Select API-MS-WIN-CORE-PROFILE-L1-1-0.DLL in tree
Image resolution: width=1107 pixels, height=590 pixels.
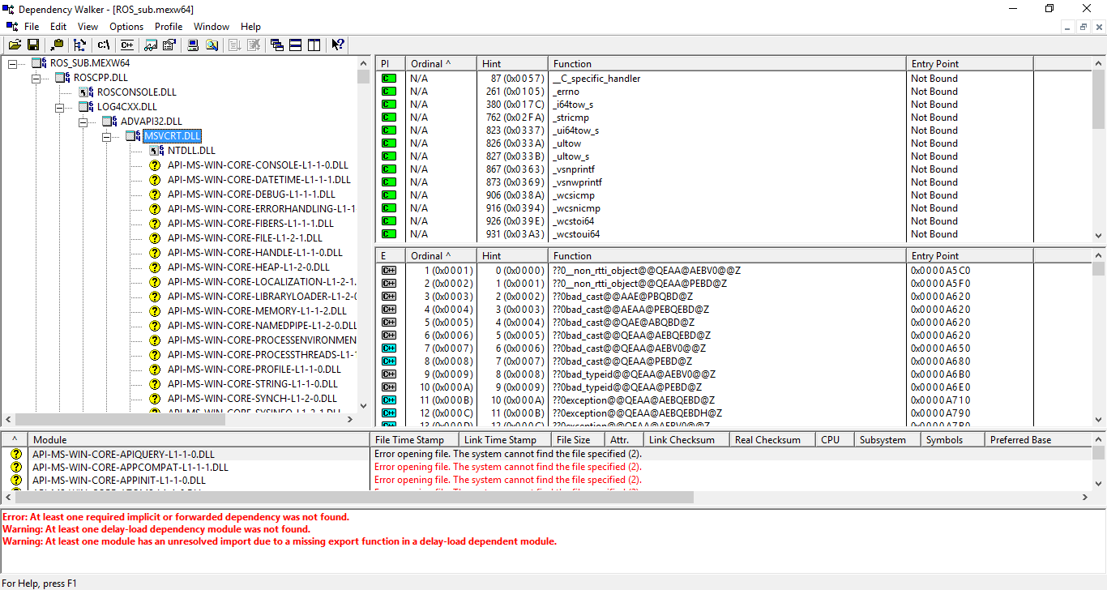[x=254, y=369]
